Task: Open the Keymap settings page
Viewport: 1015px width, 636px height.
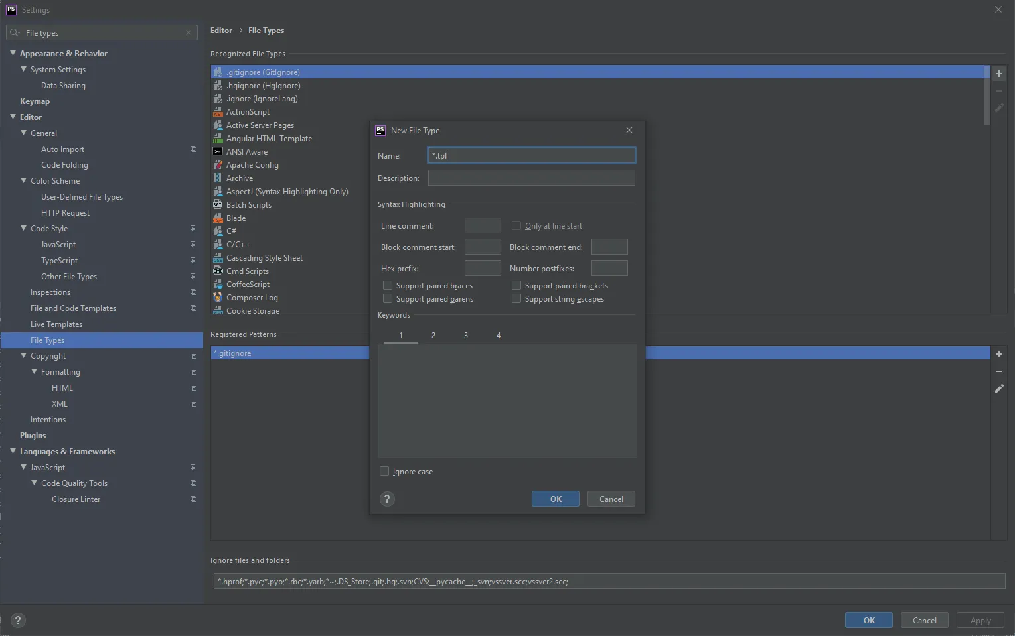Action: click(x=35, y=101)
